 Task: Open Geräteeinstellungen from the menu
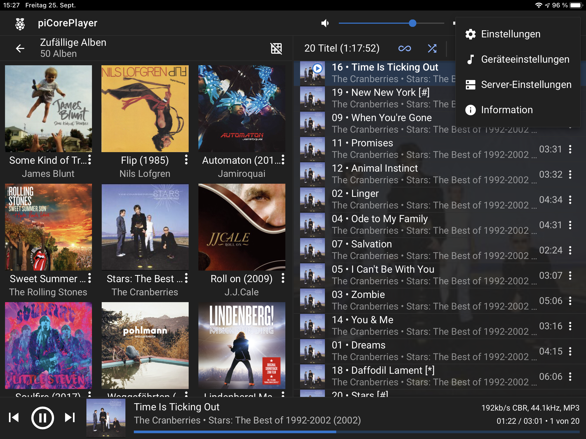click(518, 59)
